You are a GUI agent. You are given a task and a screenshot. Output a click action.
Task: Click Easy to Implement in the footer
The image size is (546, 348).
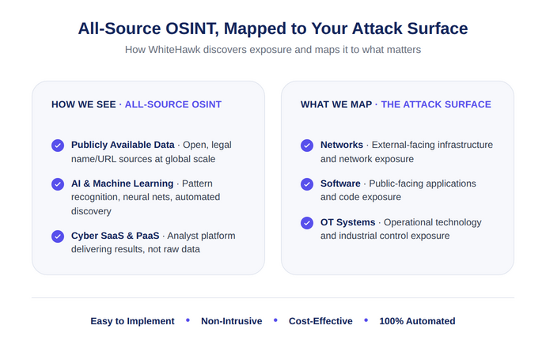(x=132, y=321)
